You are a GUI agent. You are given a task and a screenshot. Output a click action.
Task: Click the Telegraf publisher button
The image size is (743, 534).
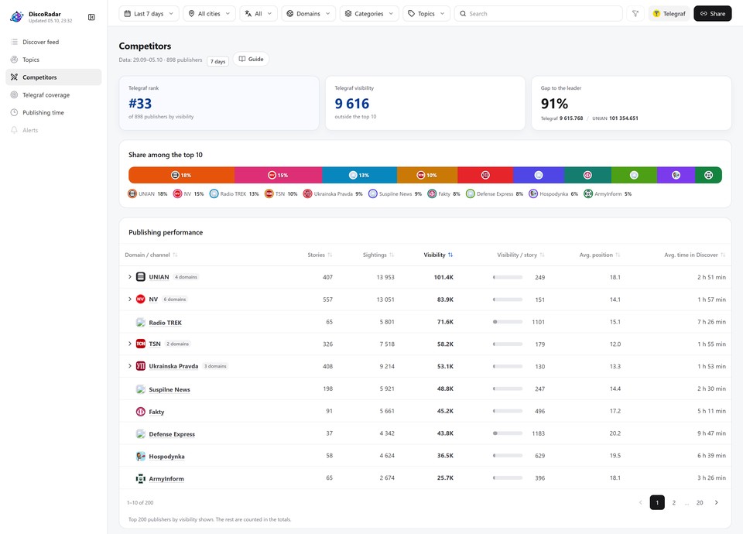[x=669, y=14]
